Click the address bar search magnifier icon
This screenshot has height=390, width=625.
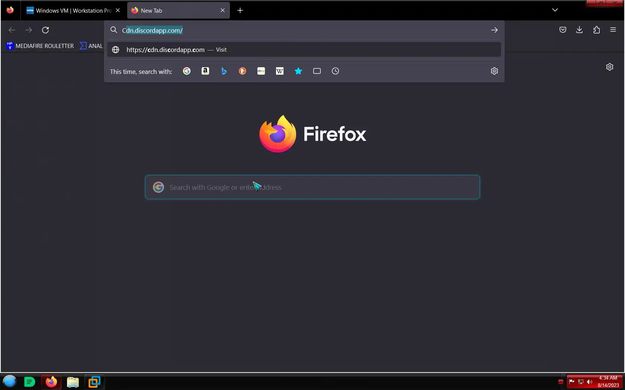point(114,30)
